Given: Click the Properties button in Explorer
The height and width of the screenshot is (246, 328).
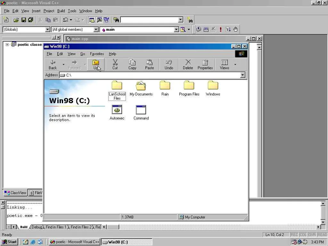Looking at the screenshot, I should (x=205, y=64).
